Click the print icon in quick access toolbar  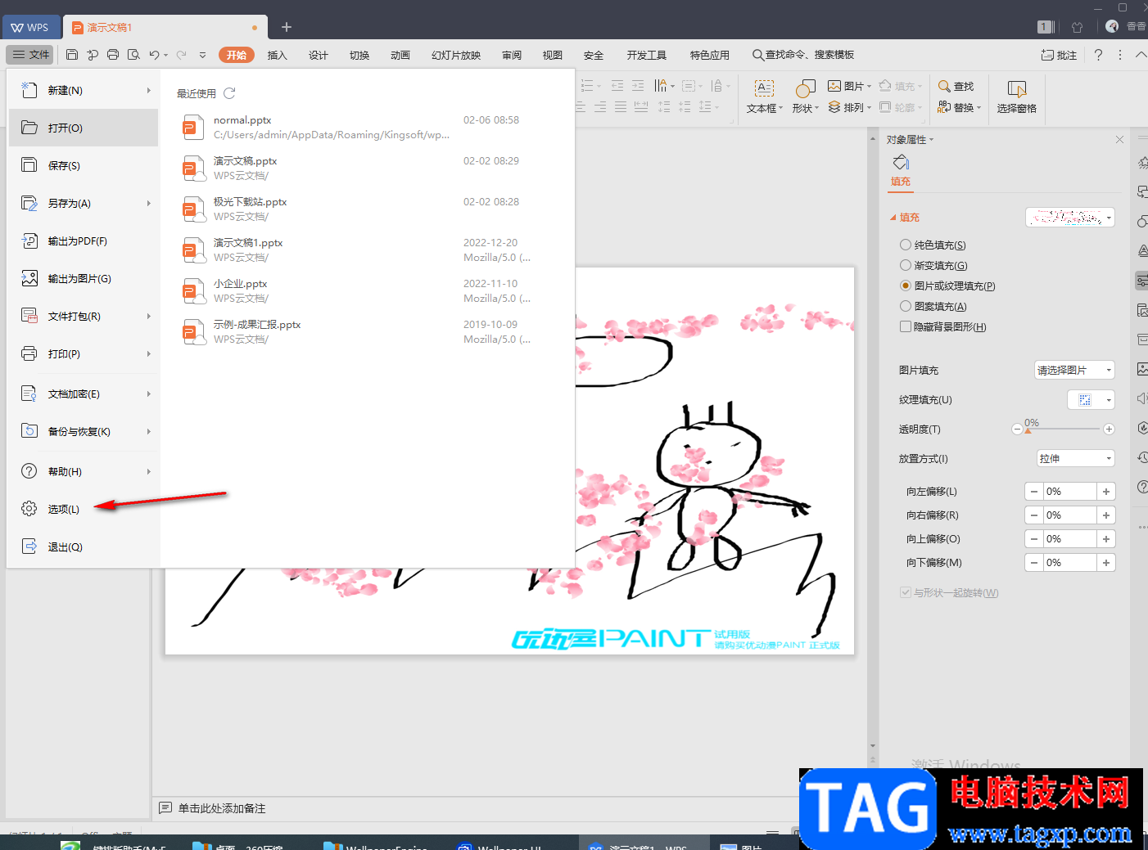113,55
